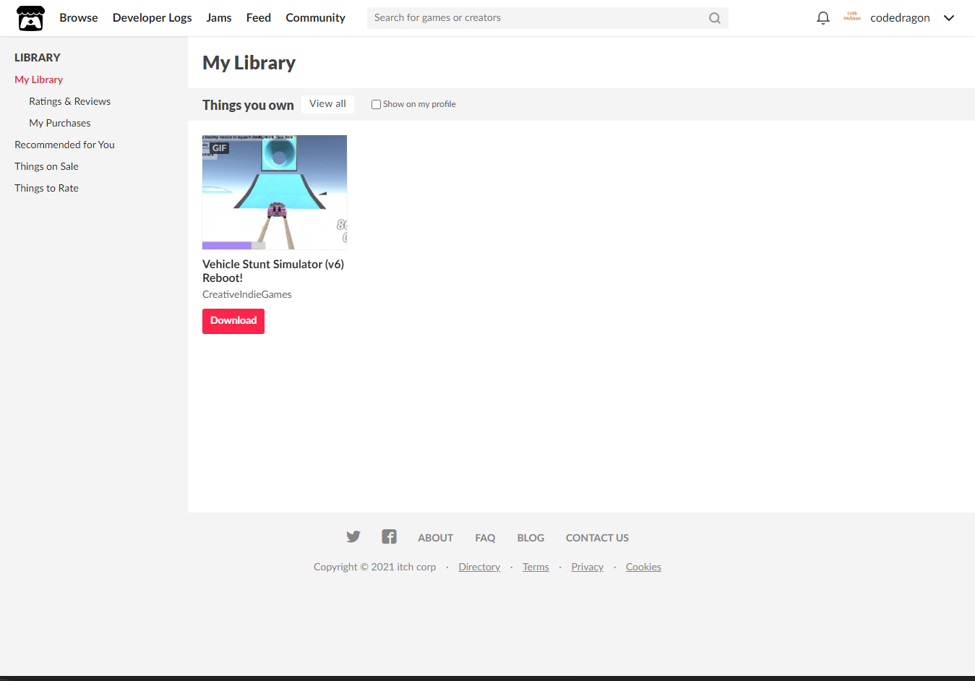Open the Terms footer link

(536, 567)
